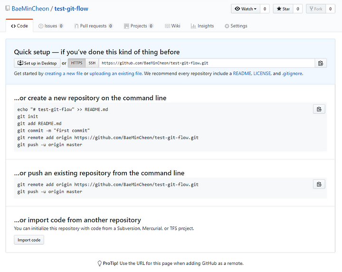
Task: Copy the push existing repository commands
Action: (319, 184)
